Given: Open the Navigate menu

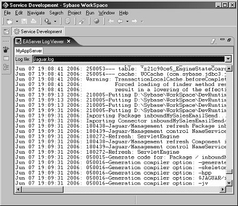Looking at the screenshot, I should pyautogui.click(x=36, y=13).
